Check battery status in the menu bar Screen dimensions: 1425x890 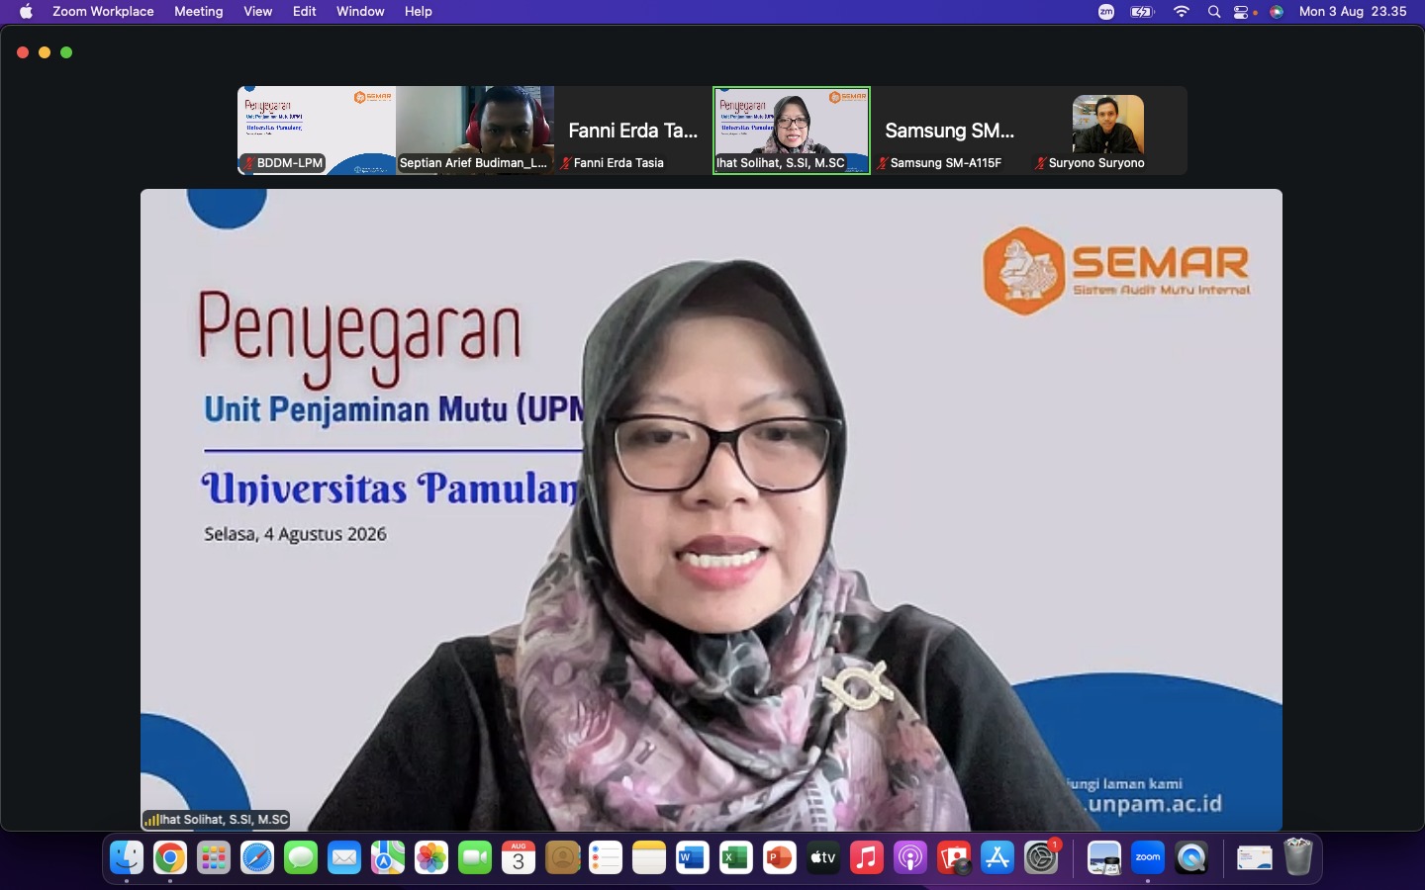1143,12
